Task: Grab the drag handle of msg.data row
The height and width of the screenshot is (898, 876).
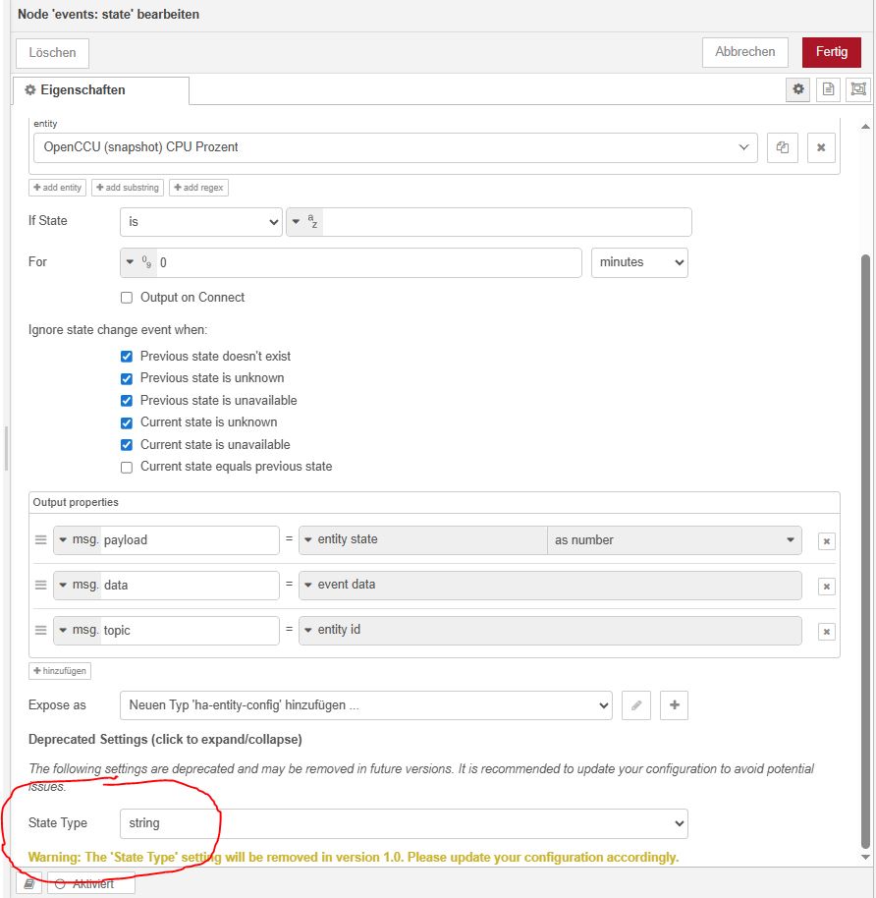Action: [40, 586]
